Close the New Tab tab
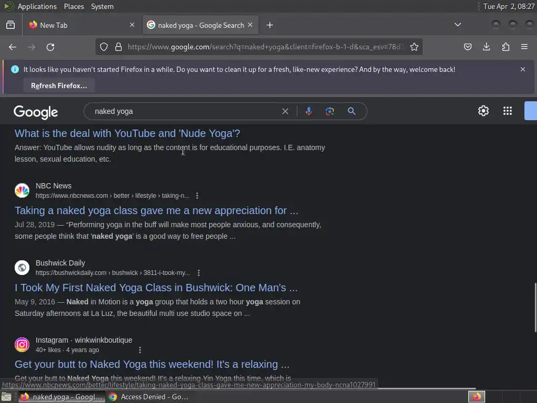This screenshot has width=537, height=403. pos(132,25)
